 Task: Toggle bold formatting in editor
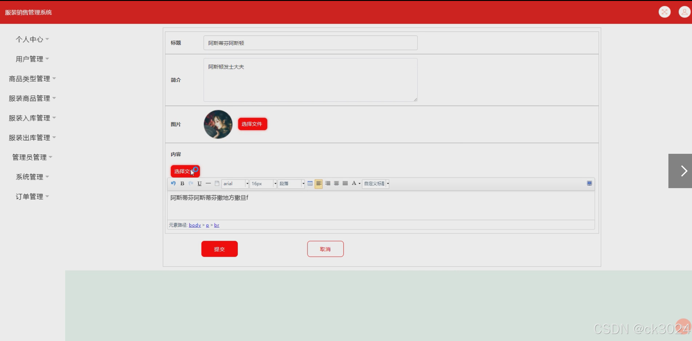[182, 183]
